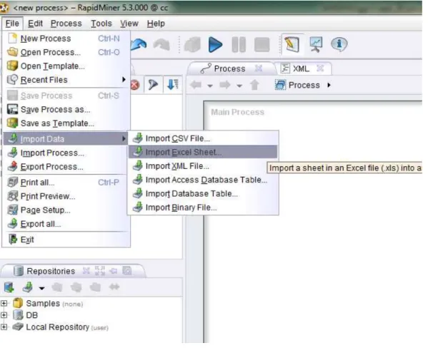Viewport: 428px width, 358px height.
Task: Click the Pause process icon
Action: point(239,44)
